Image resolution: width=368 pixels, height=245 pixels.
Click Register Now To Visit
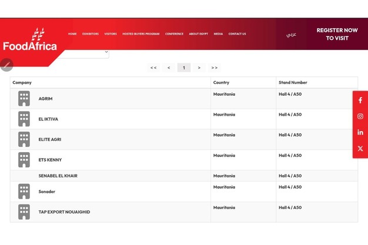337,34
